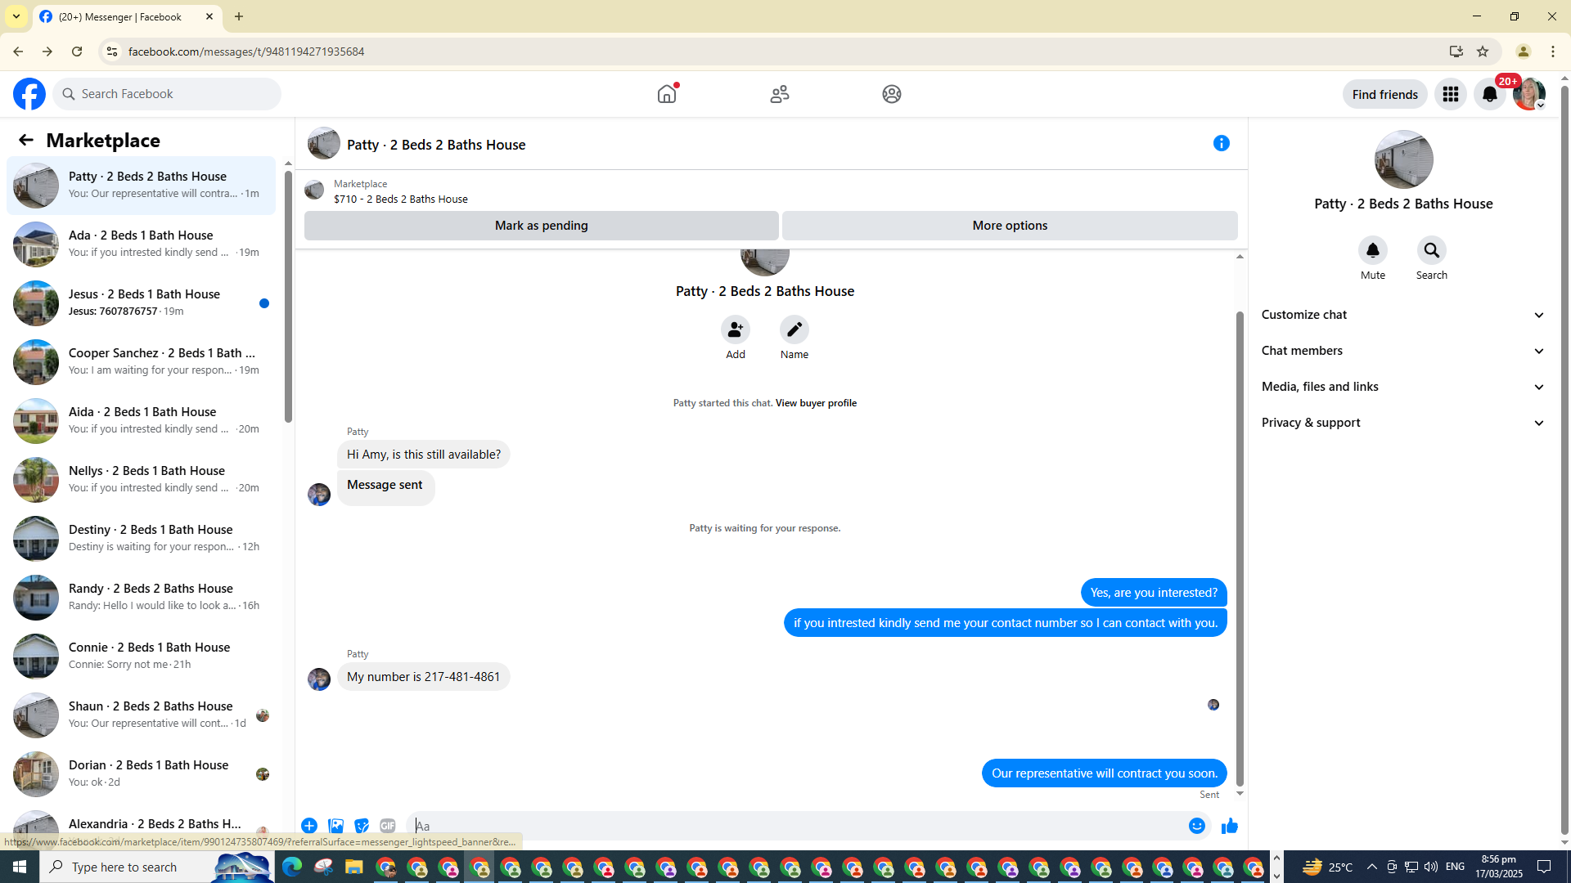1571x883 pixels.
Task: Open Chrome menu three dots
Action: click(1553, 52)
